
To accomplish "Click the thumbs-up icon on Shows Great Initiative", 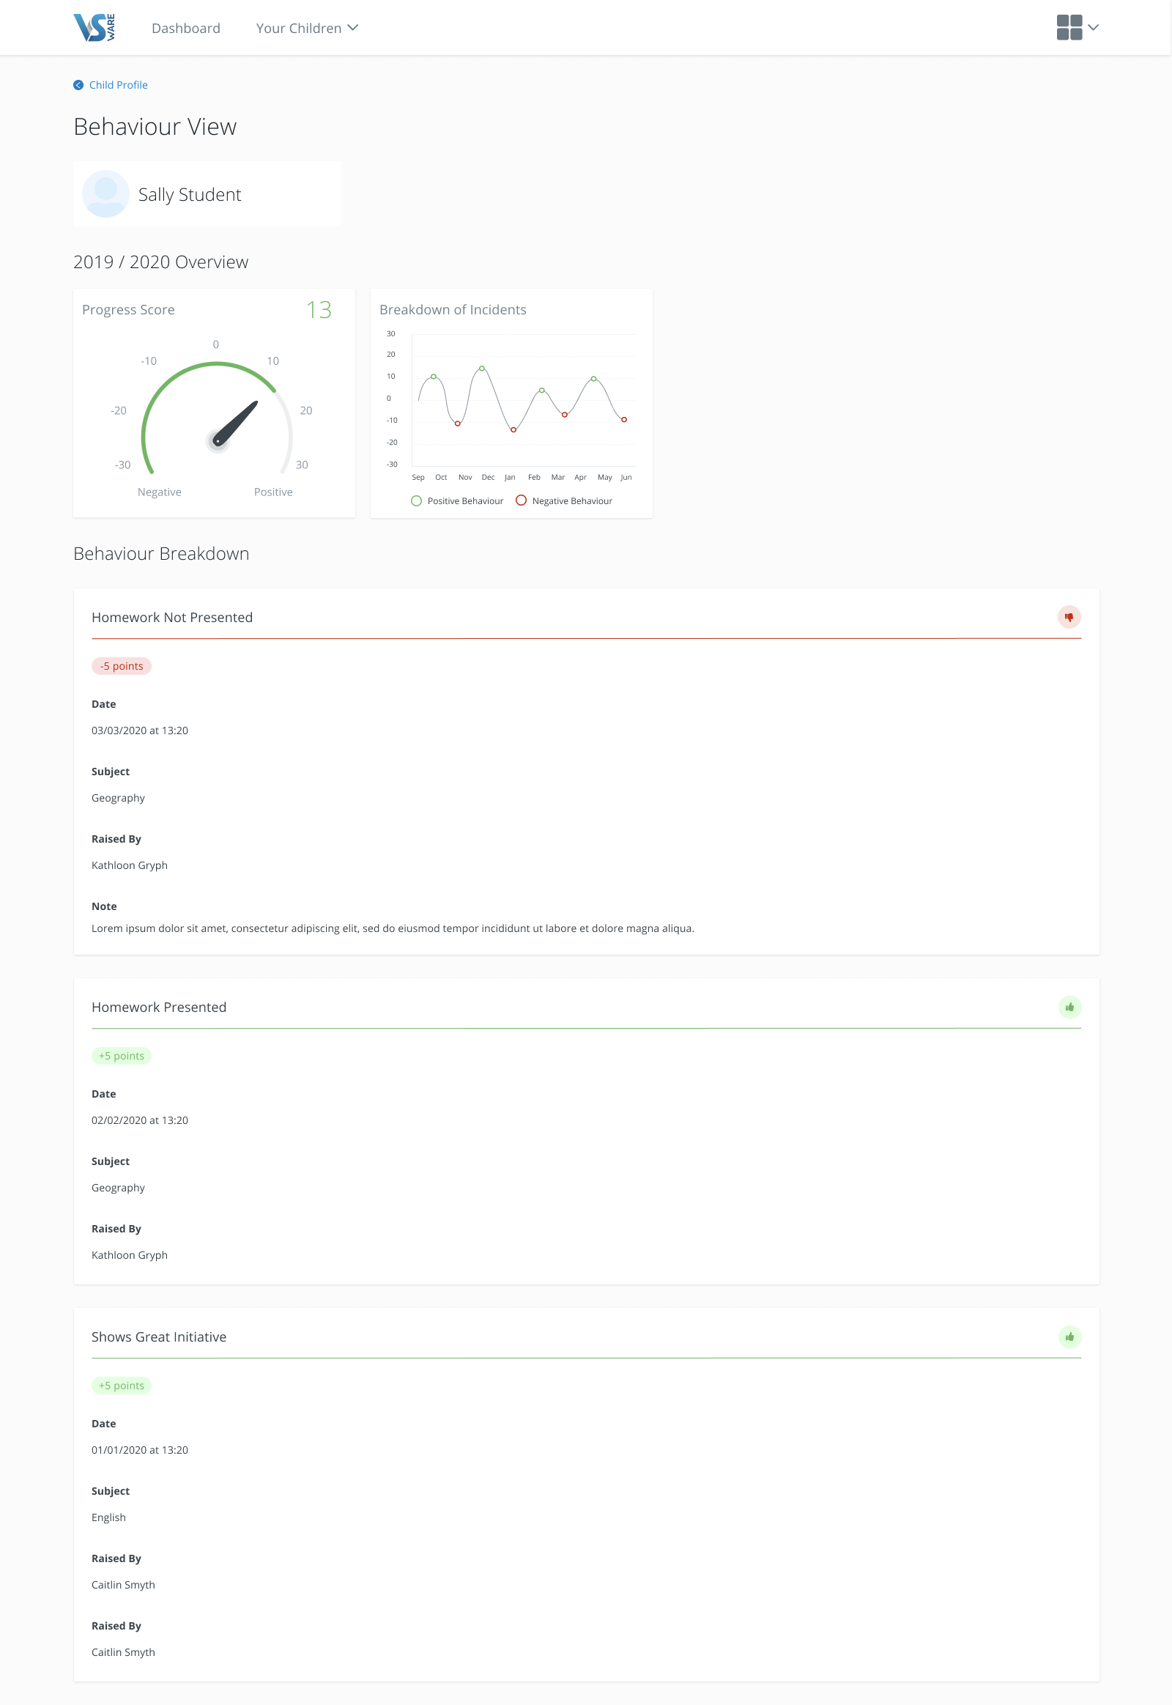I will 1069,1337.
